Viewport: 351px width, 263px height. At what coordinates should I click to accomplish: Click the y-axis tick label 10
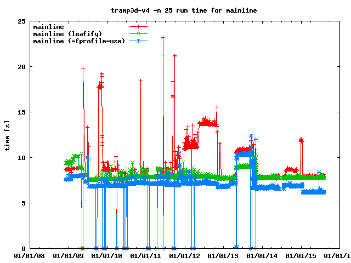(21, 158)
